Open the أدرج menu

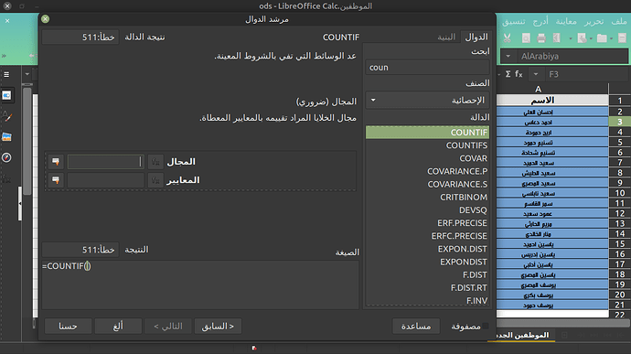[x=540, y=22]
